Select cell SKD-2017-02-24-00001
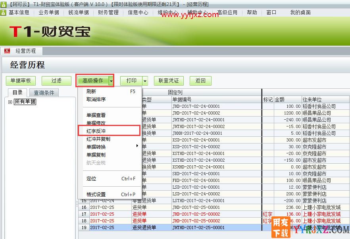The width and height of the screenshot is (350, 239). [217, 174]
